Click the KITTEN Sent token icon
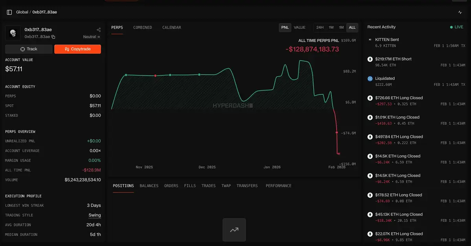This screenshot has height=246, width=471. (370, 40)
